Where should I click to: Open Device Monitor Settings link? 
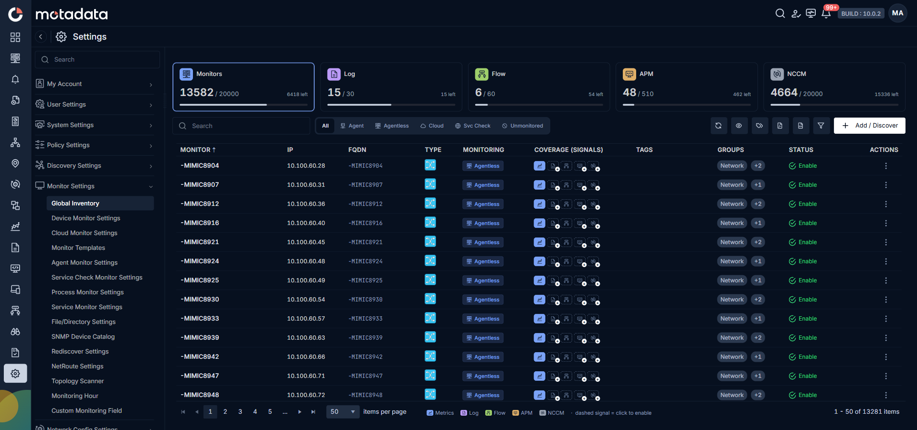pyautogui.click(x=86, y=218)
